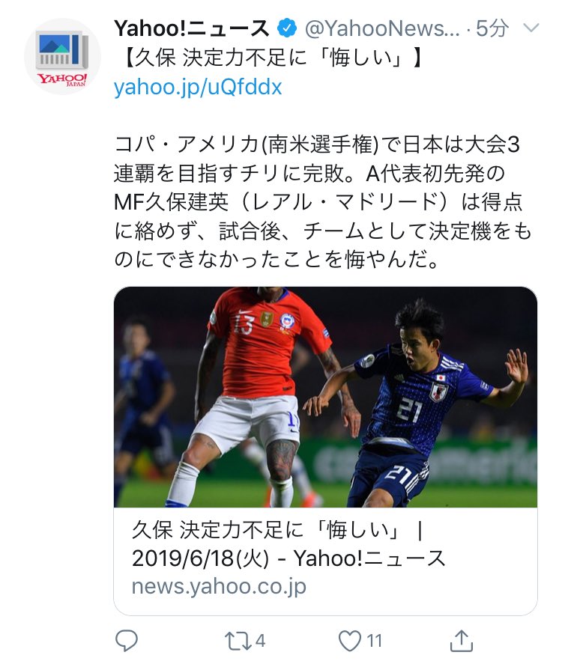Tap the retweet arrows icon

238,641
